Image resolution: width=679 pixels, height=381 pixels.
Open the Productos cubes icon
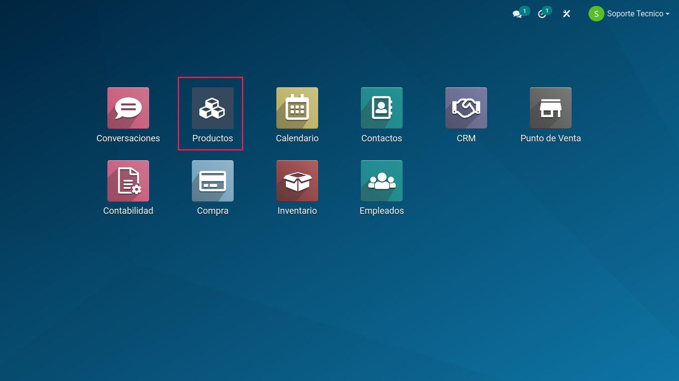213,108
